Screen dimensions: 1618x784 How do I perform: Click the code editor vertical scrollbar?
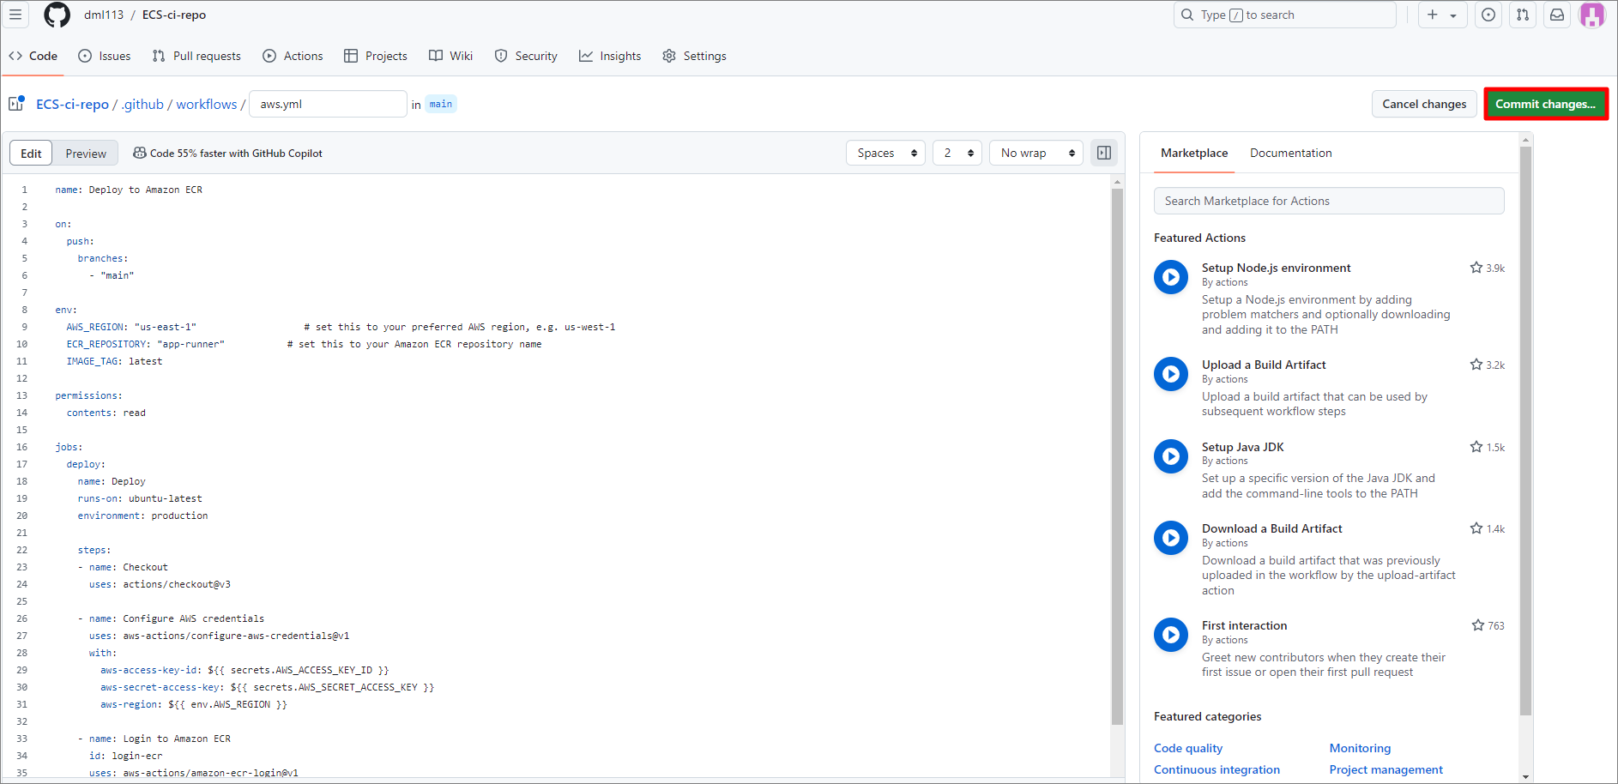click(x=1117, y=456)
